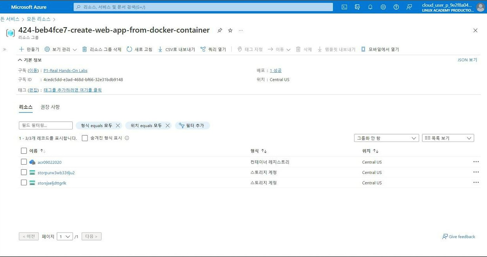Screen dimensions: 487x257
Task: Expand the collapsed left side menu
Action: click(x=5, y=49)
